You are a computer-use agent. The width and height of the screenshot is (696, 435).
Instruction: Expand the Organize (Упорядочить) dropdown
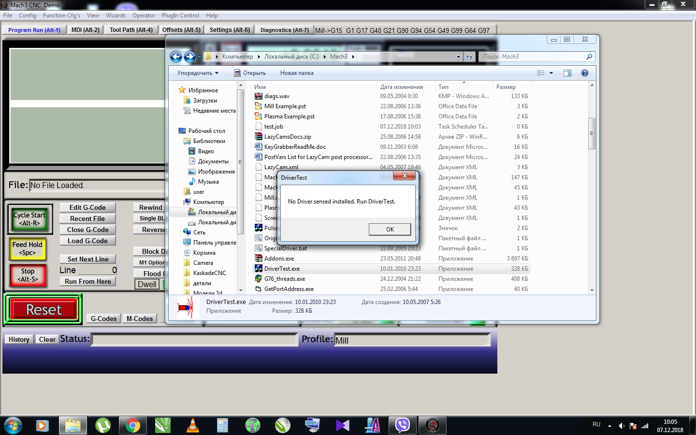tap(198, 73)
